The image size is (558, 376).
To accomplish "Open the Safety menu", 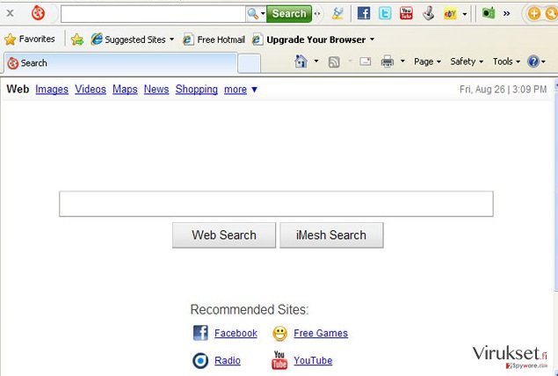I will pos(467,61).
